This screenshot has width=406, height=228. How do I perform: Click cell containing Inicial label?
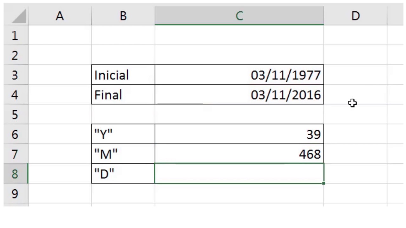123,75
